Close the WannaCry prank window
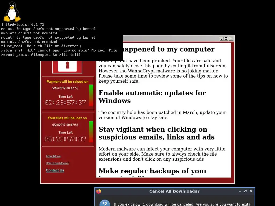The height and width of the screenshot is (206, 275). [x=231, y=39]
